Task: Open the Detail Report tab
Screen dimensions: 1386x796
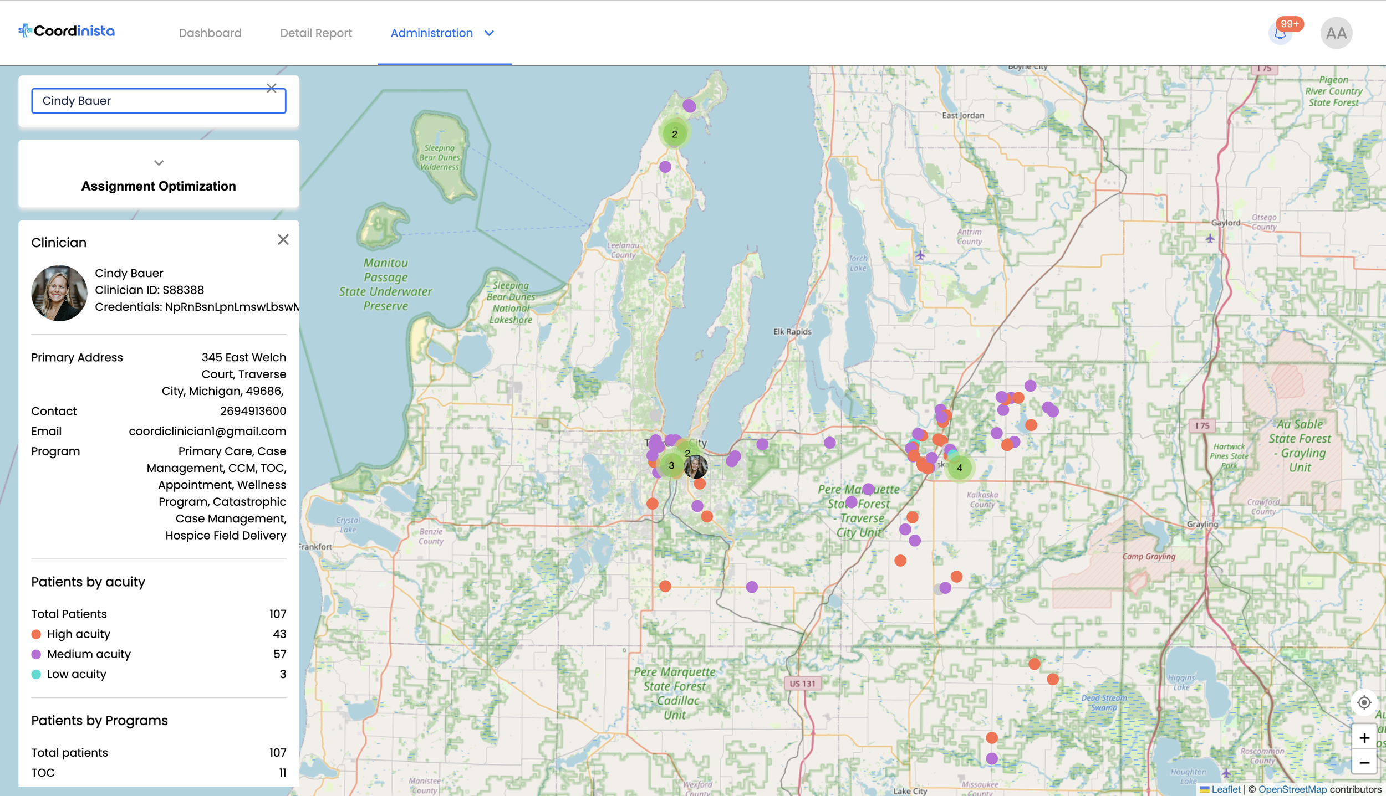Action: tap(316, 33)
